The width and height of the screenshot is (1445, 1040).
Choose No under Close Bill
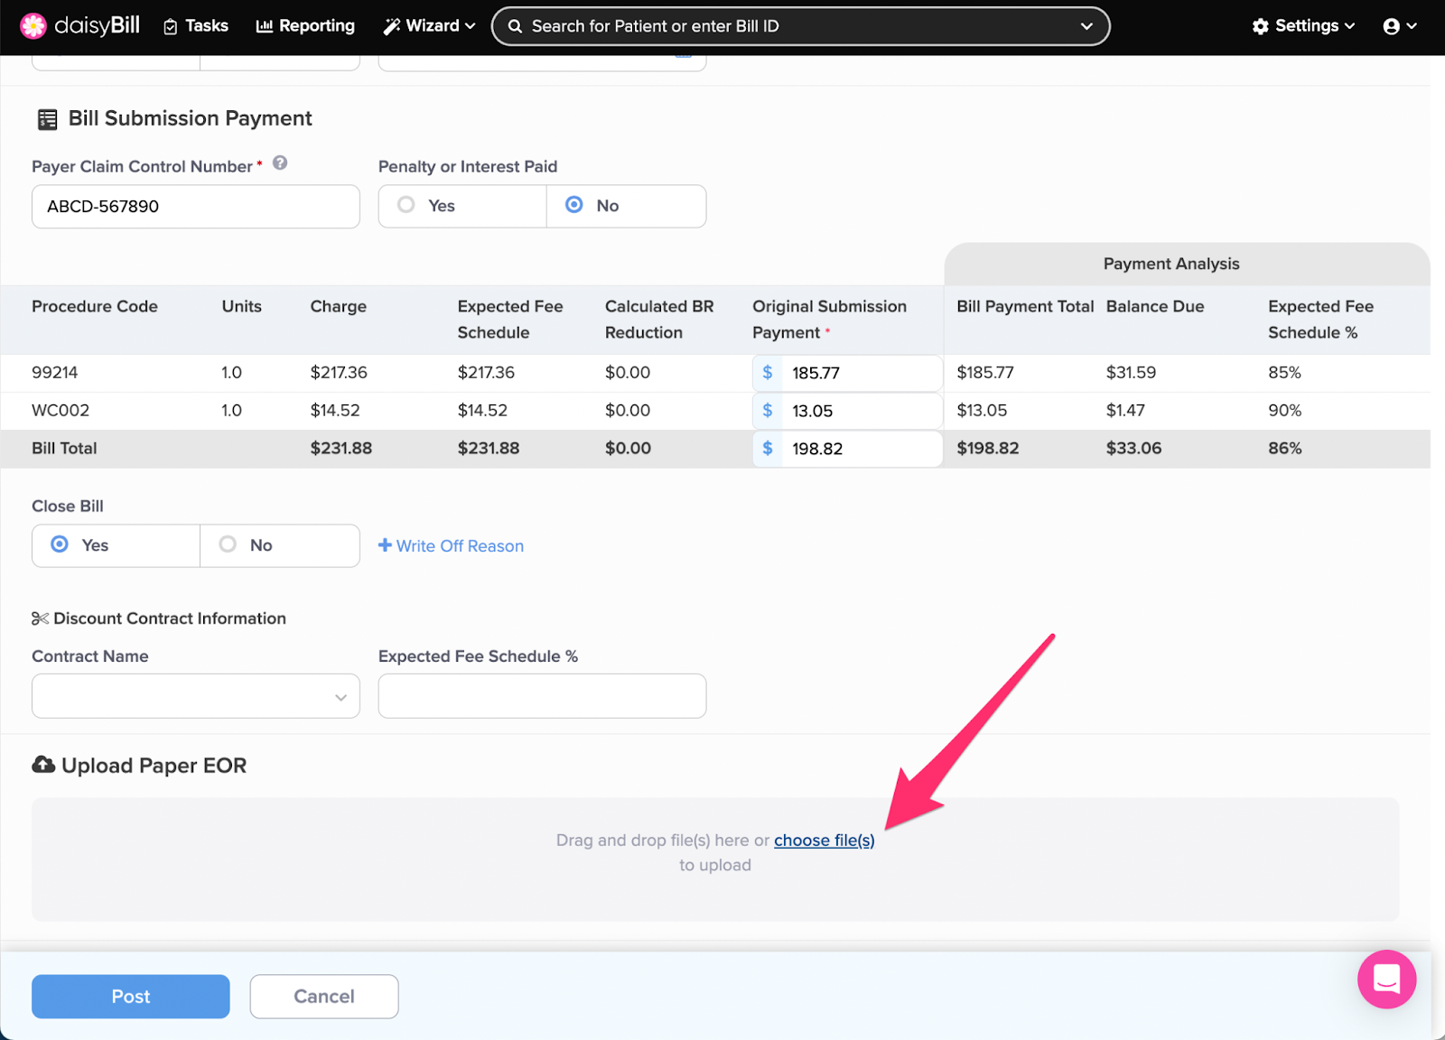(x=228, y=544)
